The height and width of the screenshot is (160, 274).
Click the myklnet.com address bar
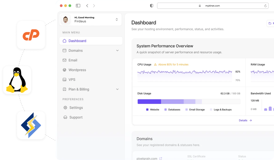[x=213, y=6]
